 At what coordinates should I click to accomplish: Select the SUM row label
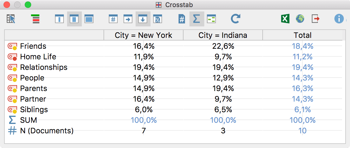28,120
